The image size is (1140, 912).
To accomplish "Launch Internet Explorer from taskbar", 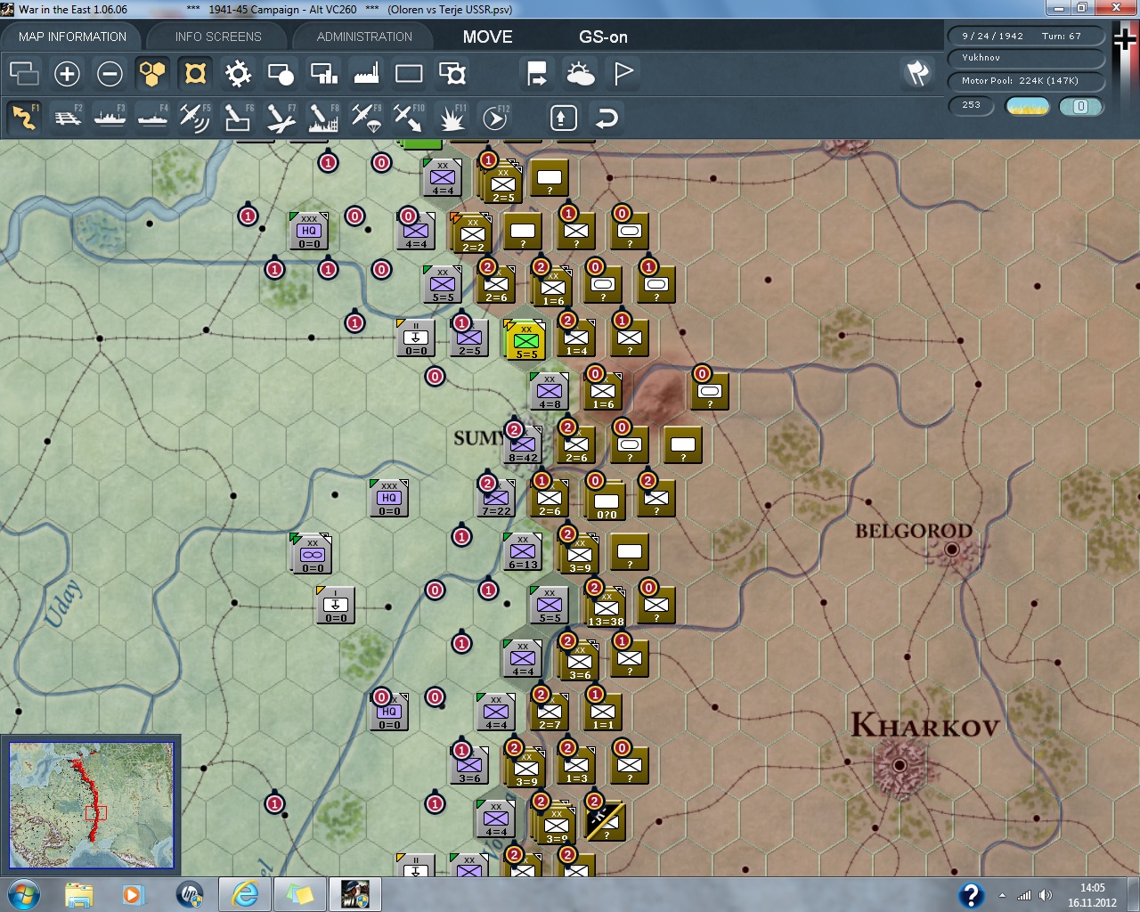I will coord(244,894).
